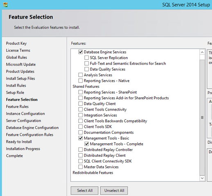Image resolution: width=212 pixels, height=196 pixels.
Task: Check Reporting Services - SharePoint
Action: click(81, 92)
